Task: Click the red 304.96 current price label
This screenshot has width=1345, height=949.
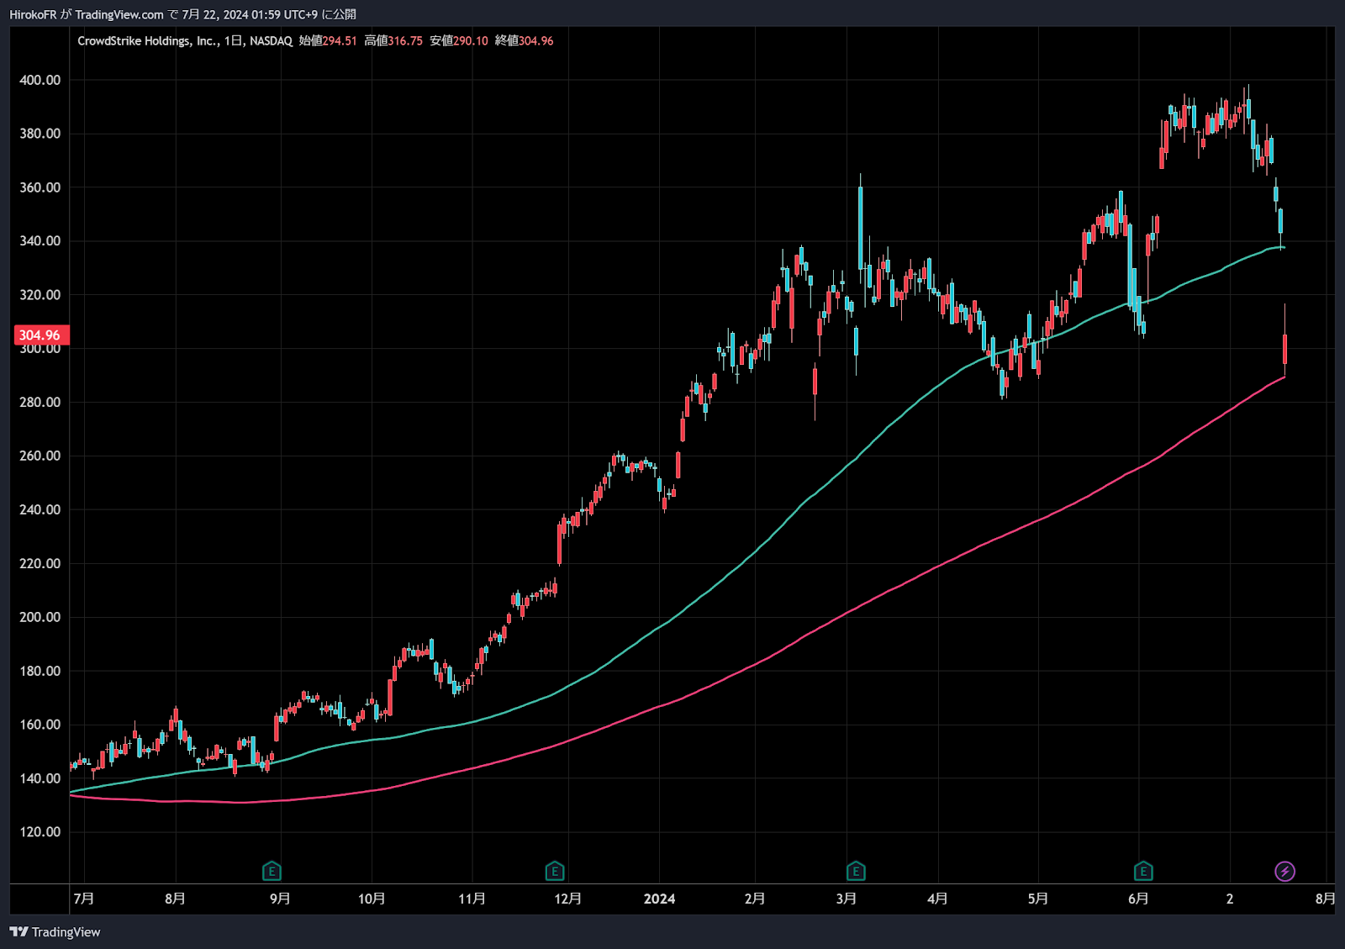Action: pyautogui.click(x=40, y=335)
